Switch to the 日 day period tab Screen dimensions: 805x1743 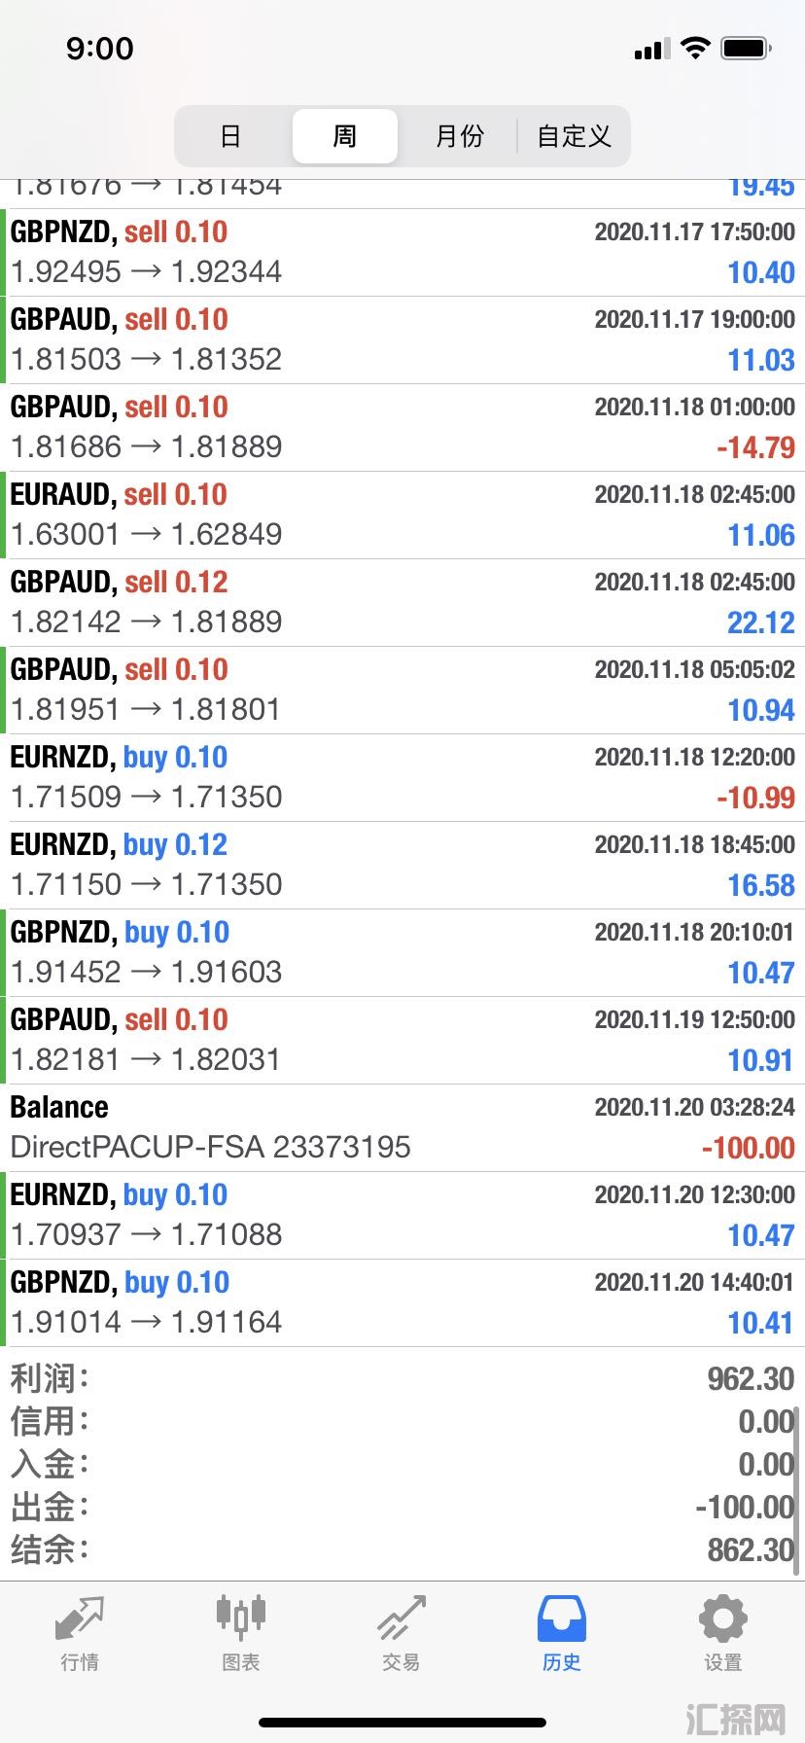(230, 136)
